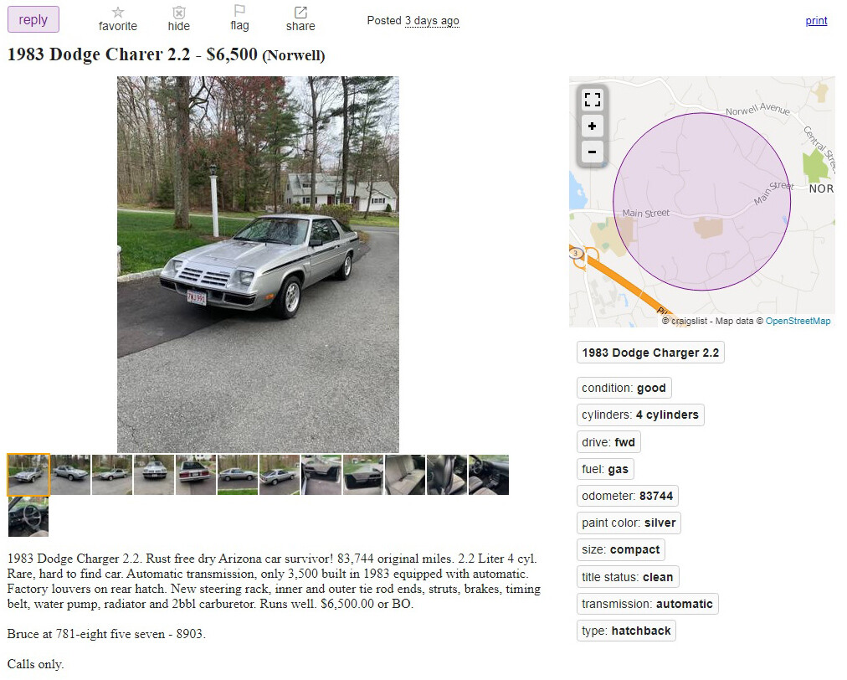Click the condition: good attribute

(624, 388)
